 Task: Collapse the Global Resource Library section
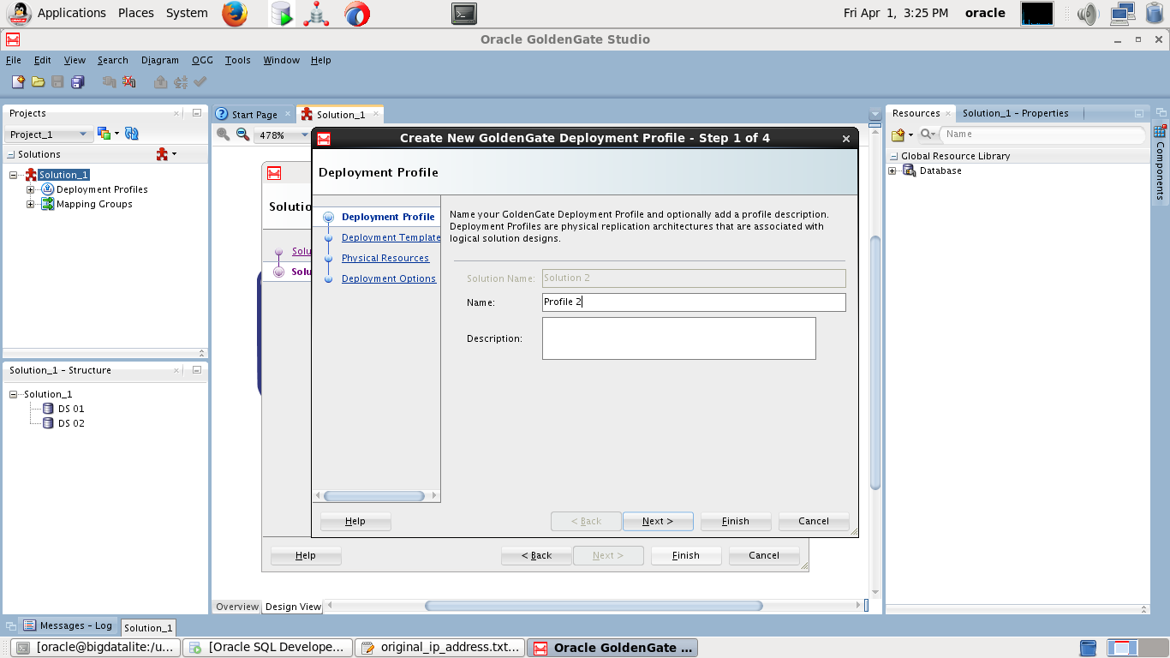click(894, 156)
